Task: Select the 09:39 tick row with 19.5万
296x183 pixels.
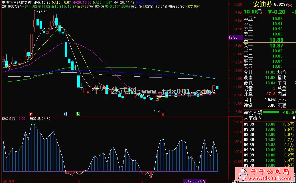Action: point(269,124)
